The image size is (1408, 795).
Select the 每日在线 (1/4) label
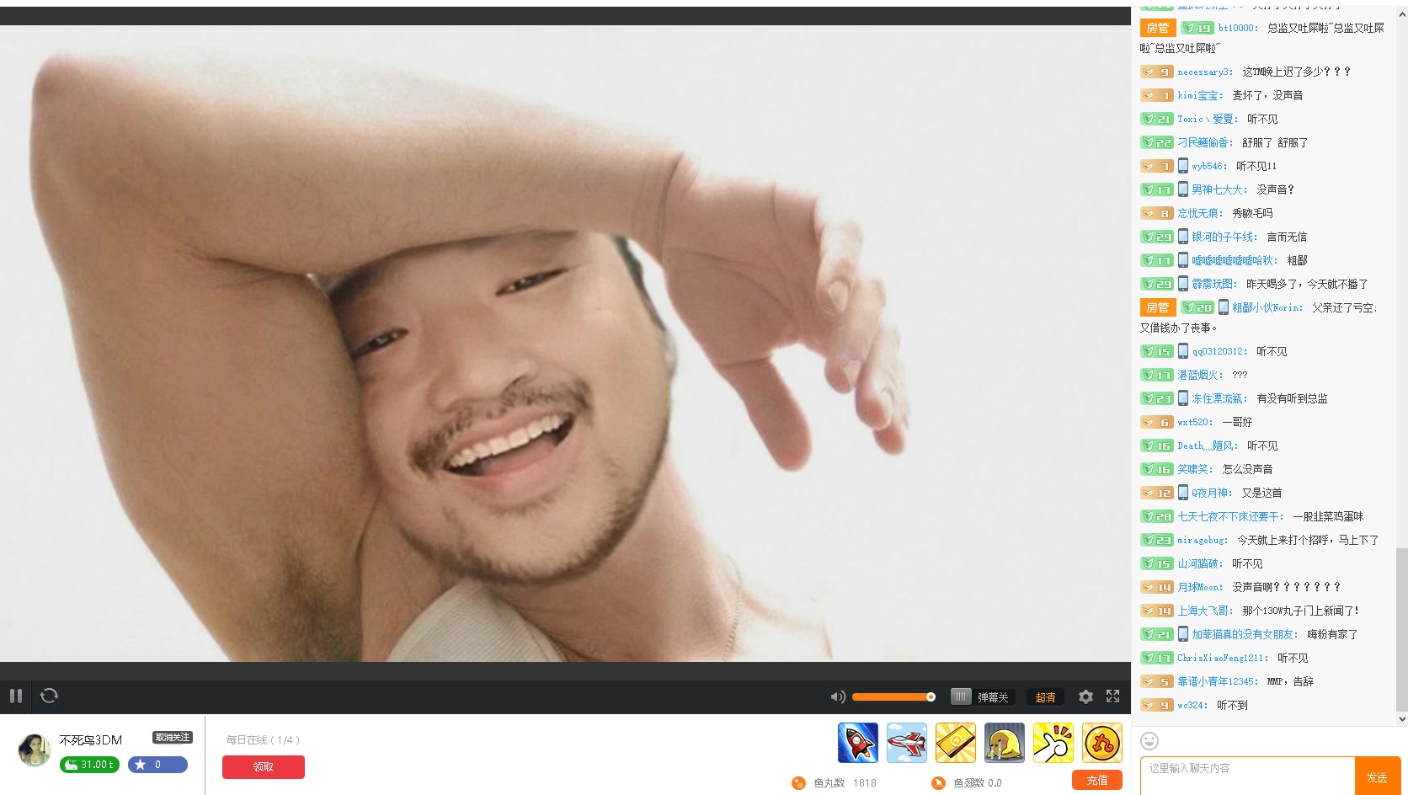tap(263, 740)
